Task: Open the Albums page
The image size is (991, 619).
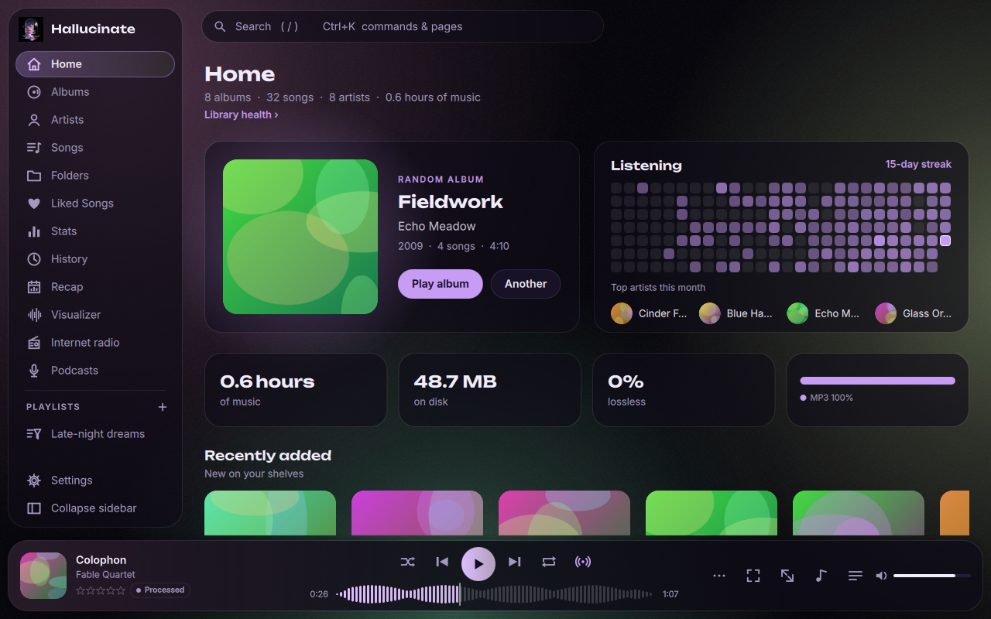Action: (95, 92)
